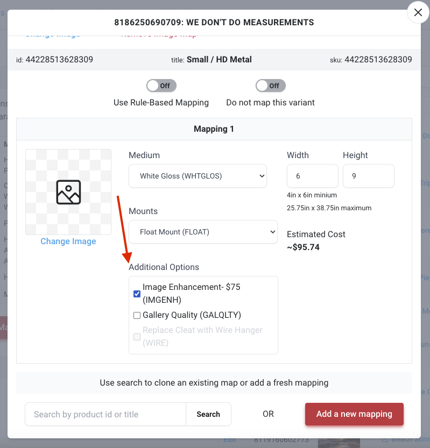The image size is (430, 448).
Task: Toggle Use Rule-Based Mapping switch
Action: coord(161,86)
